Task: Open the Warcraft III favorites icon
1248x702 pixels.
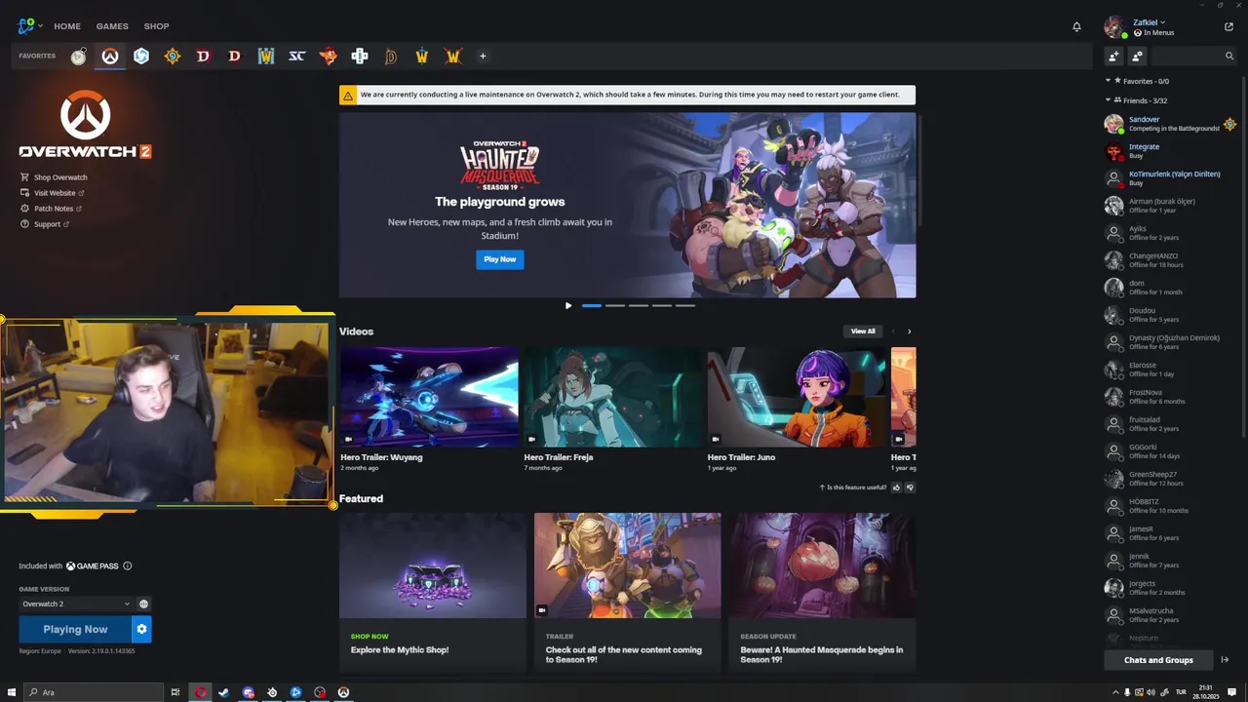Action: pos(266,57)
